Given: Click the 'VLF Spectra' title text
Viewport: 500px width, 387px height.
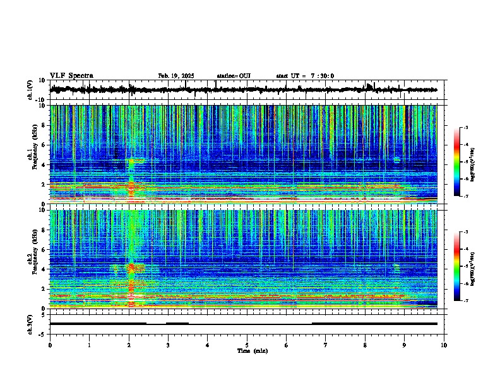Looking at the screenshot, I should (x=71, y=75).
